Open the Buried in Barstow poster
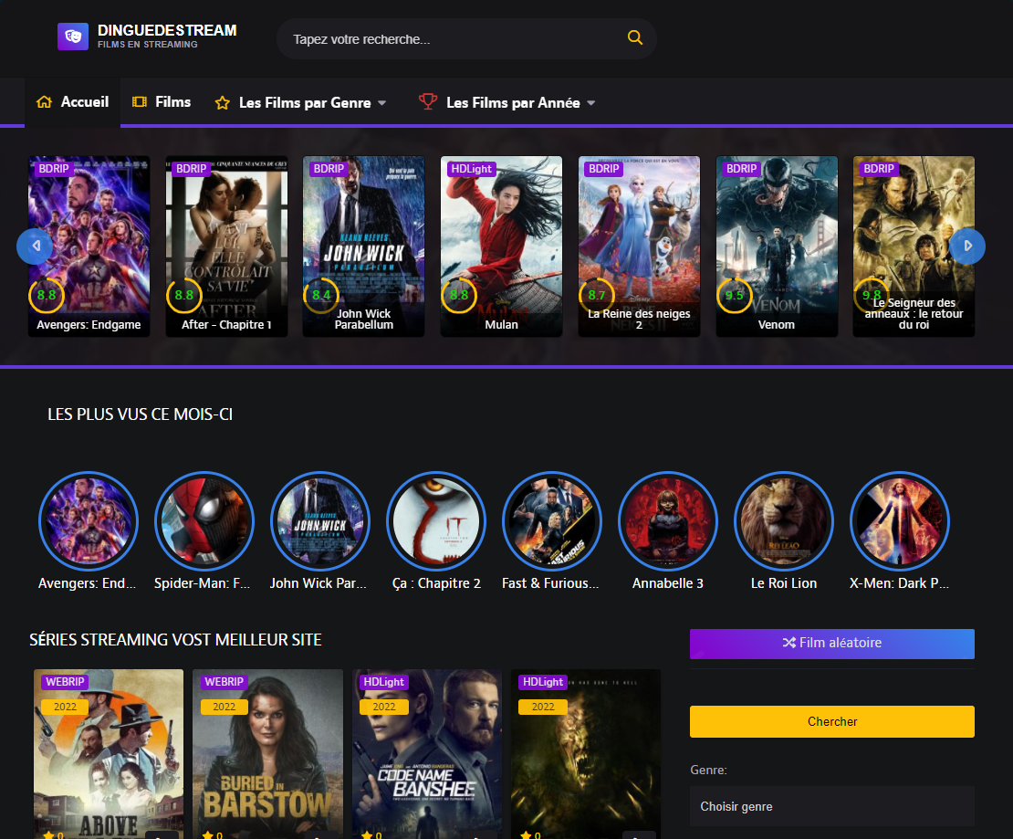Viewport: 1013px width, 839px height. point(267,754)
